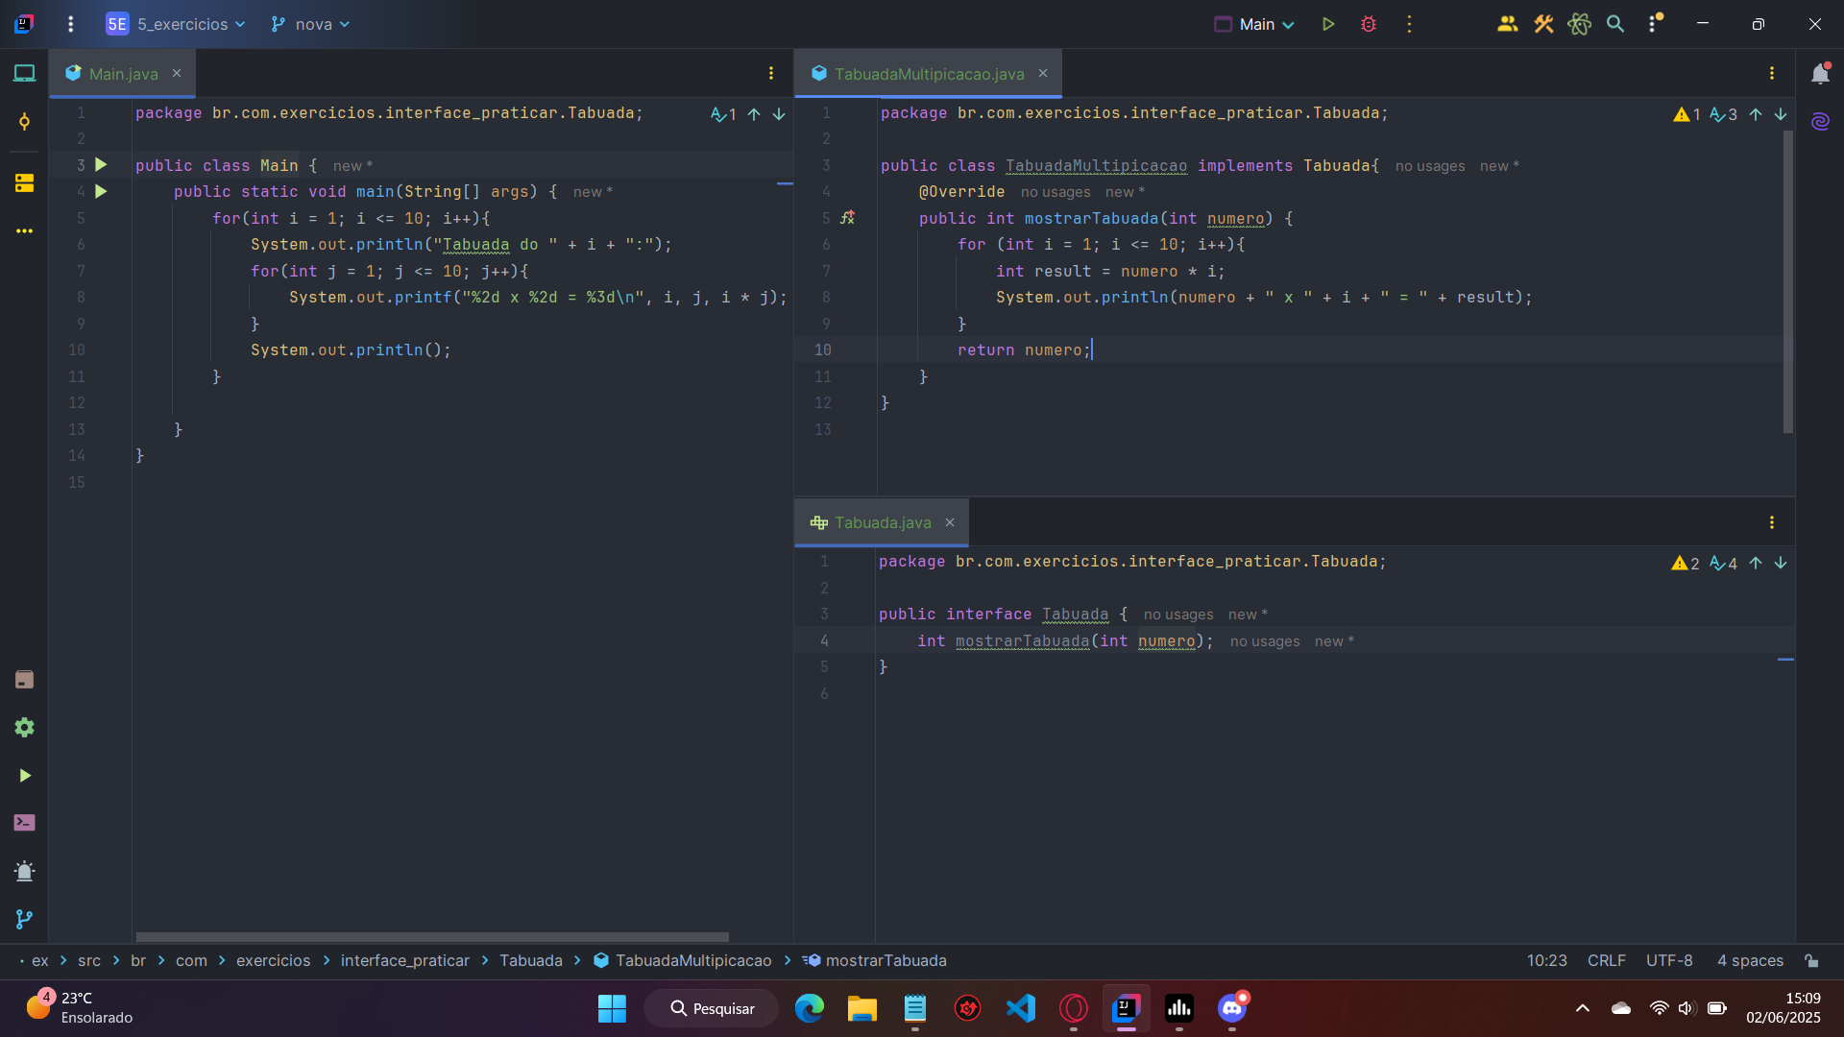Open the AI spiral tool window on right
Viewport: 1844px width, 1037px height.
[x=1820, y=122]
